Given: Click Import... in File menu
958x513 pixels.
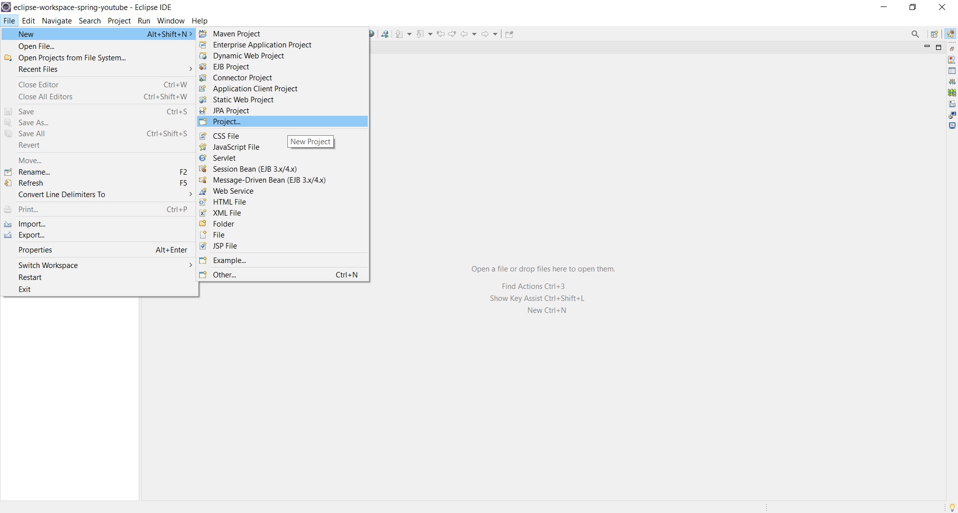Looking at the screenshot, I should tap(99, 224).
